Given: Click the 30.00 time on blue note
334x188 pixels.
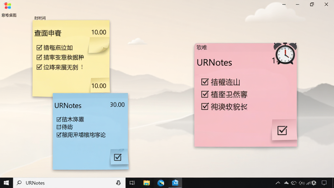Looking at the screenshot, I should (117, 105).
